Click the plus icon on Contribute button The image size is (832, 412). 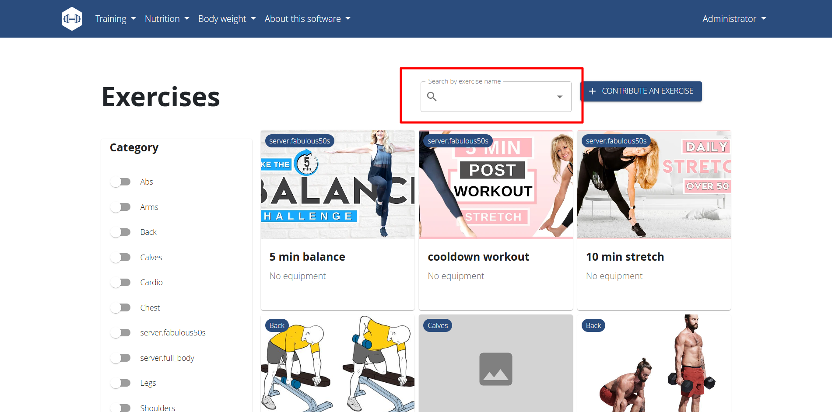(592, 91)
